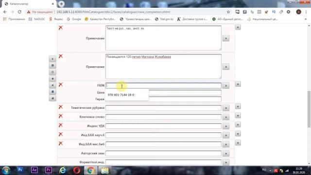The width and height of the screenshot is (311, 175).
Task: Open Opera browser from the taskbar
Action: pos(77,170)
